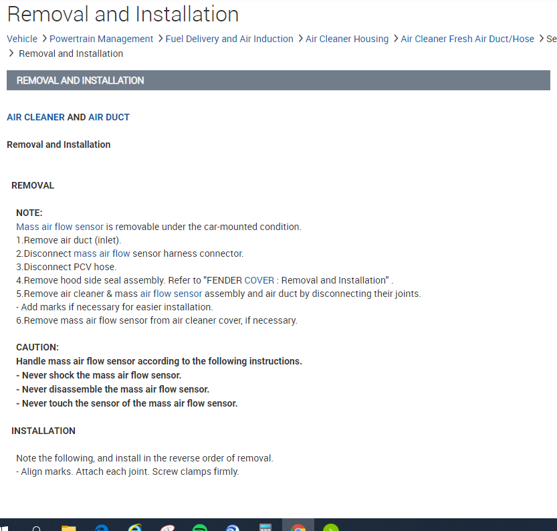
Task: Open Air Cleaner Fresh Air Duct/Hose breadcrumb
Action: tap(467, 39)
